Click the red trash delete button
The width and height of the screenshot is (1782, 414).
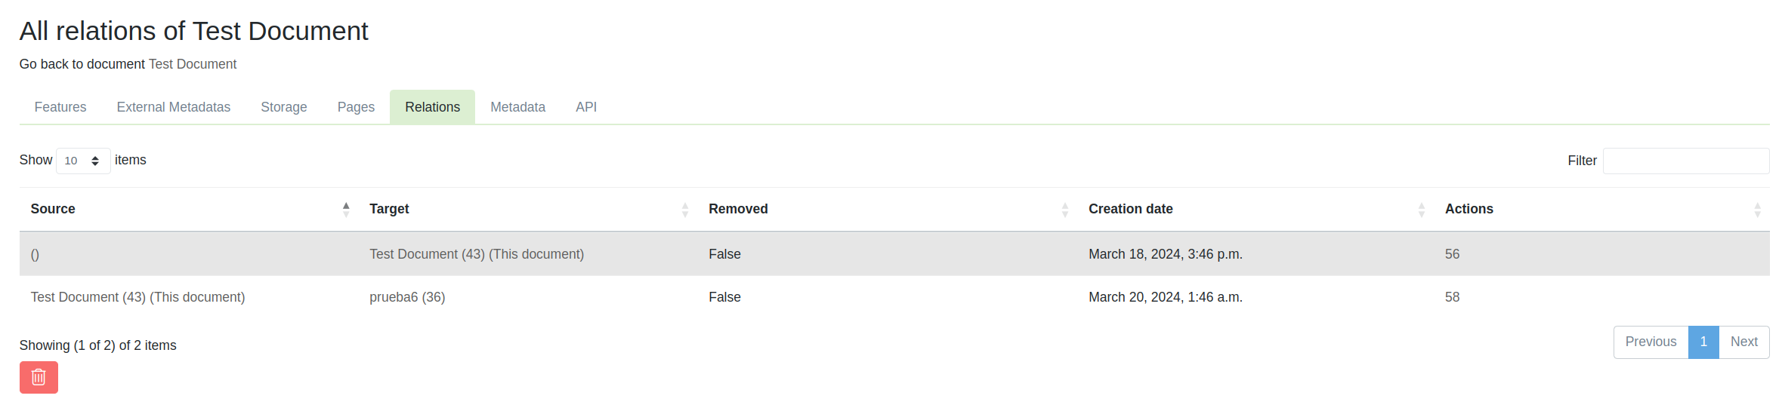39,377
